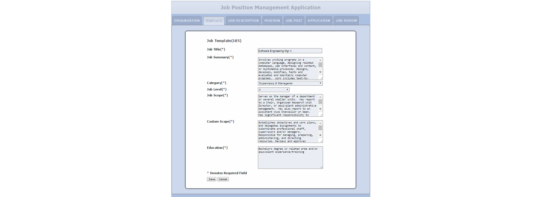This screenshot has height=197, width=541.
Task: Click the 'Custom Scope(*)' label
Action: click(220, 121)
